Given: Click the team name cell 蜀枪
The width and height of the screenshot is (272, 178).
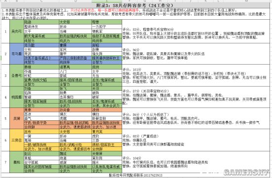Looking at the screenshot, I should 17,162.
